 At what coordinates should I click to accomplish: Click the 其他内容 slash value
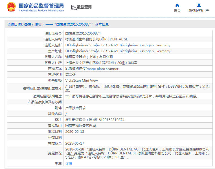pyautogui.click(x=66, y=114)
